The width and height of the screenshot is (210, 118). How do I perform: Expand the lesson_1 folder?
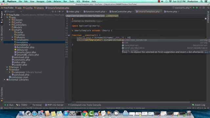7,67
